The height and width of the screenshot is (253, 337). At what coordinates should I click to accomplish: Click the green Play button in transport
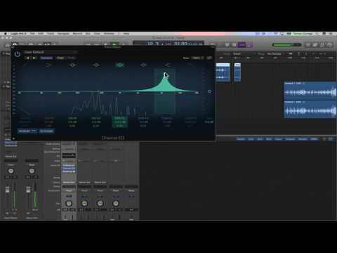coord(114,44)
